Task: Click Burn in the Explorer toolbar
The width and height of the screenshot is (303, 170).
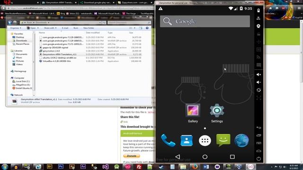Action: tap(76, 28)
